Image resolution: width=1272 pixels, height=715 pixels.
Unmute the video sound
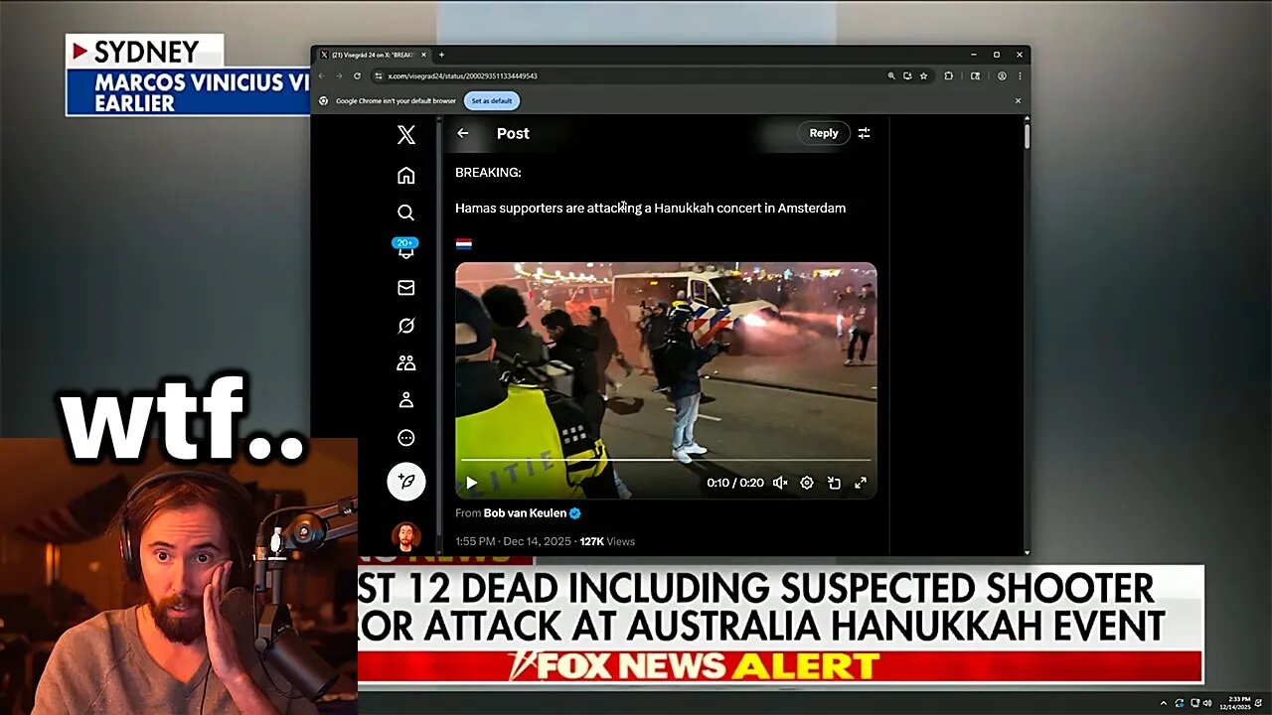pos(780,483)
